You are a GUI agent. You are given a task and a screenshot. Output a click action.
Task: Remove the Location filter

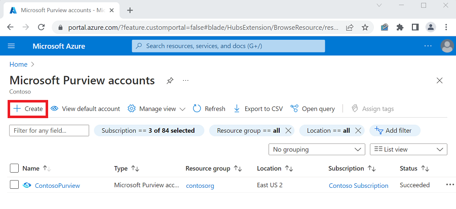[358, 131]
